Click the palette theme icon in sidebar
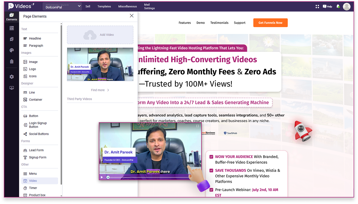Image resolution: width=358 pixels, height=204 pixels. 11,50
